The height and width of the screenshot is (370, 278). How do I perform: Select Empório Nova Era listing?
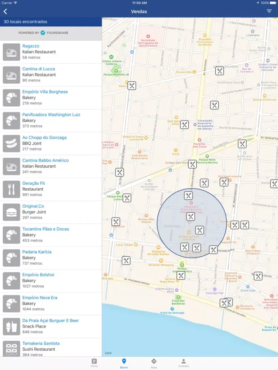[x=51, y=304]
